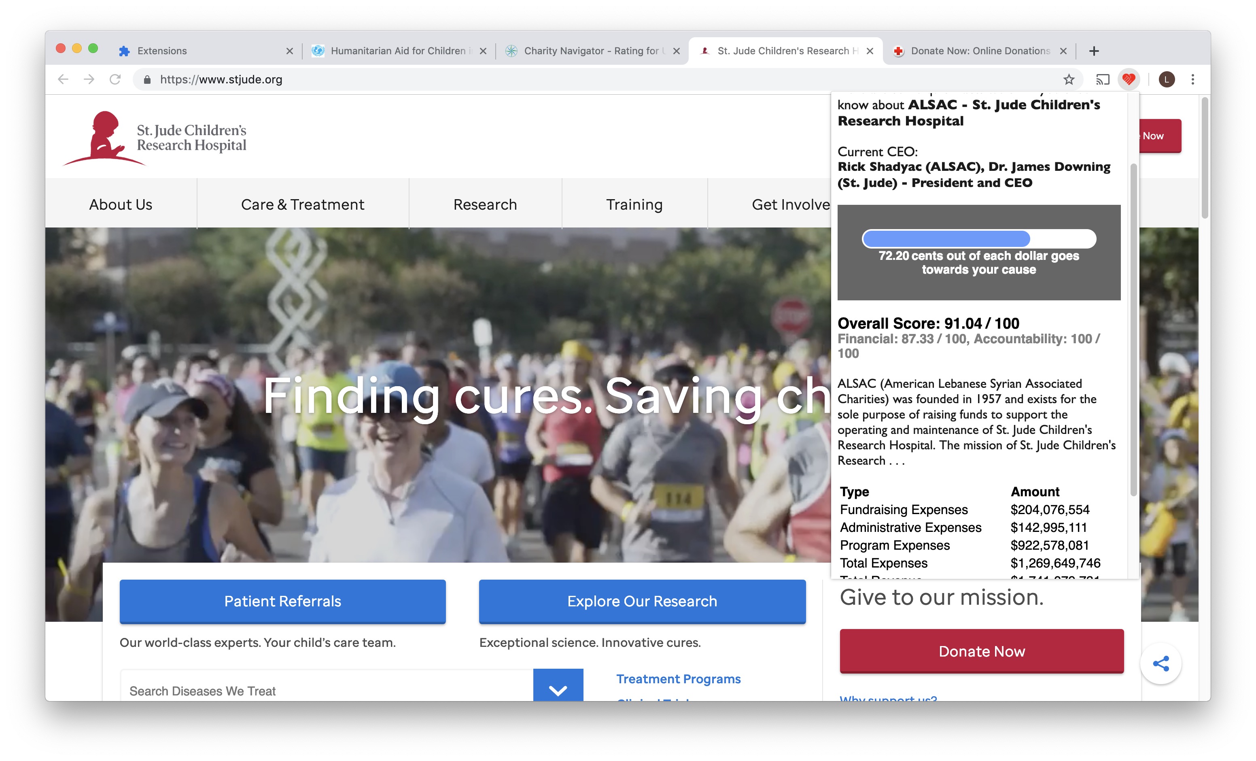
Task: Click the red Donate Now button
Action: coord(981,651)
